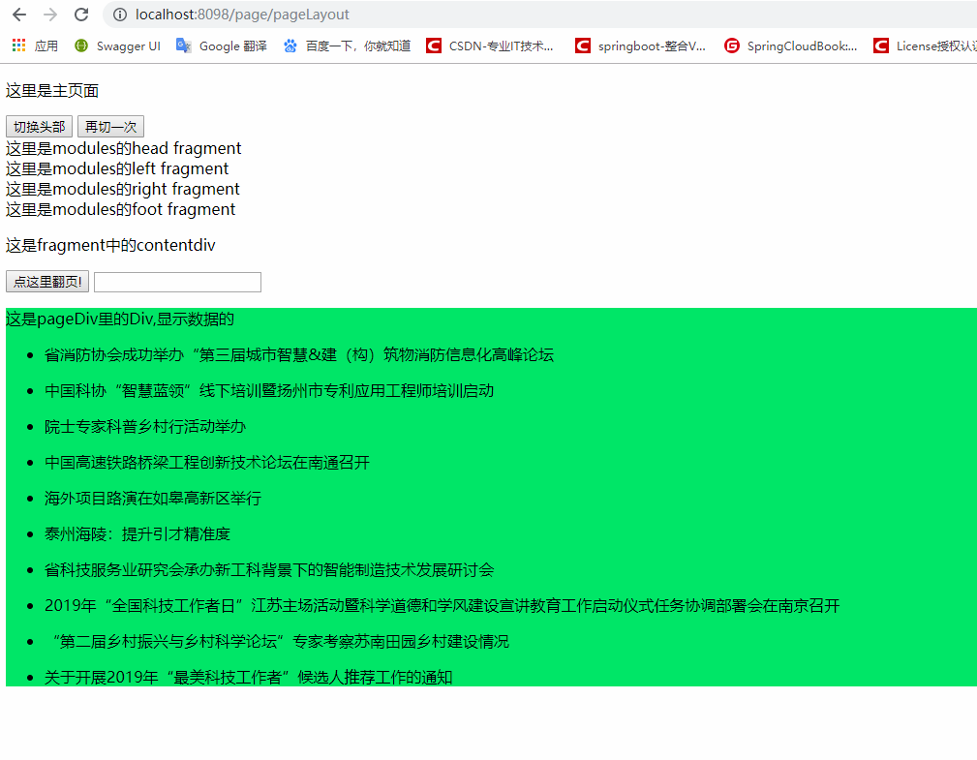Open the 百度一下，你就知道 bookmark
Screen dimensions: 977x760
pos(347,46)
